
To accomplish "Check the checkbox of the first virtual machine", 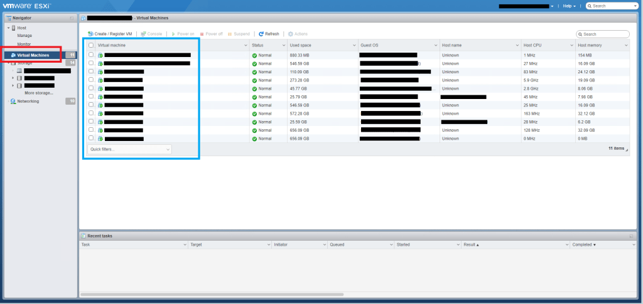I will [x=91, y=55].
